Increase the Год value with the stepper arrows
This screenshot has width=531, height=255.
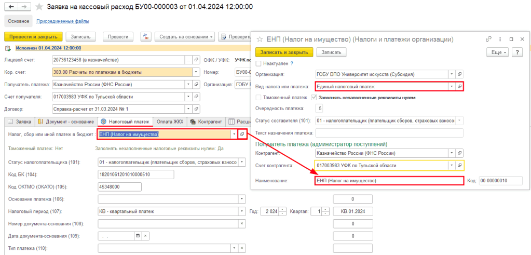pyautogui.click(x=282, y=209)
